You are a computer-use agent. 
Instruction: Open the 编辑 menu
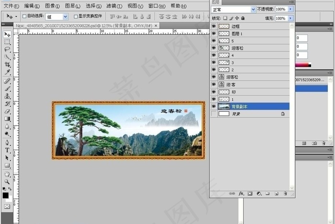(x=32, y=6)
